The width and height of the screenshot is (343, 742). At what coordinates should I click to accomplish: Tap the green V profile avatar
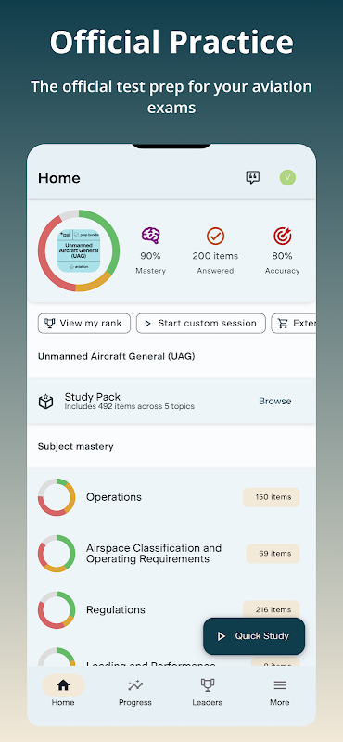tap(287, 177)
